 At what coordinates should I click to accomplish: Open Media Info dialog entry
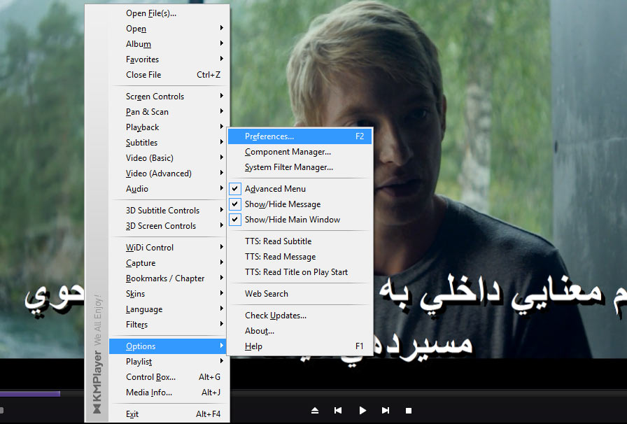[x=148, y=393]
